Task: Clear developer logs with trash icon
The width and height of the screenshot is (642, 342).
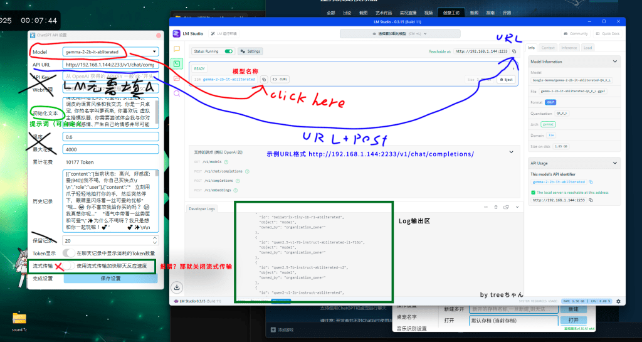Action: (496, 207)
